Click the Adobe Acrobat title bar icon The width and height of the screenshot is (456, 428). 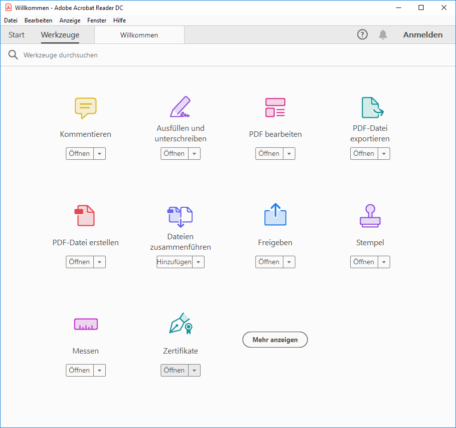[x=8, y=7]
